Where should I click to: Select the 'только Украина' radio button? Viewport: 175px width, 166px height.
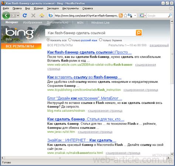click(100, 40)
